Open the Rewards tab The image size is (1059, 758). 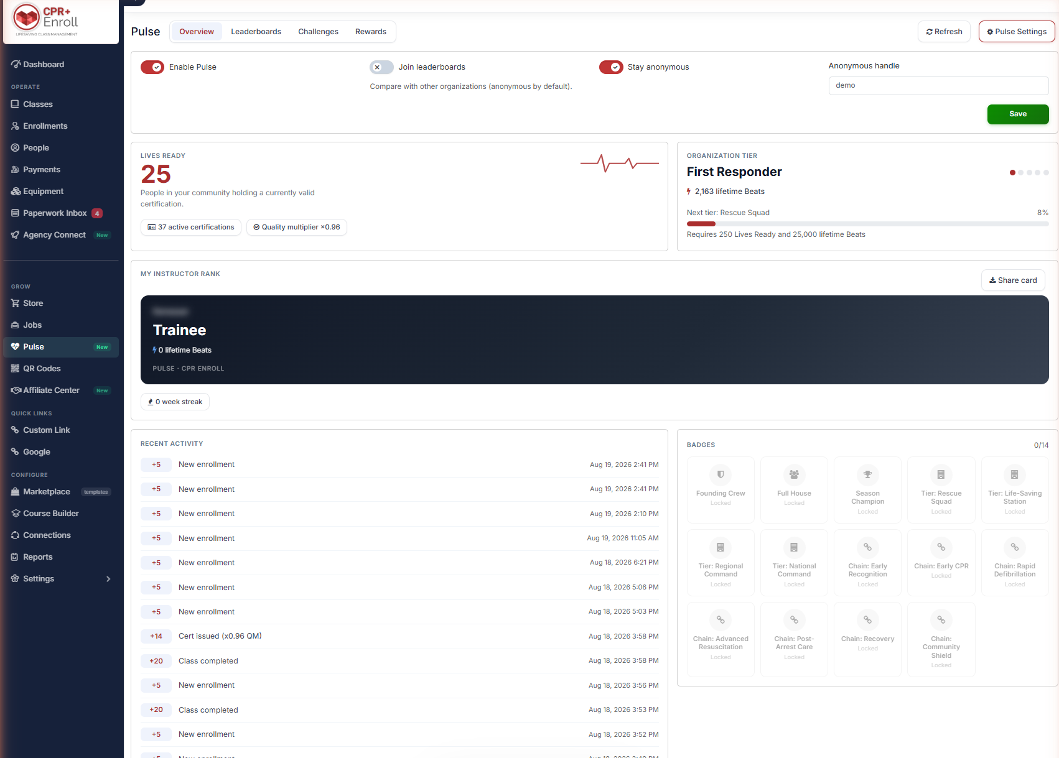click(371, 32)
